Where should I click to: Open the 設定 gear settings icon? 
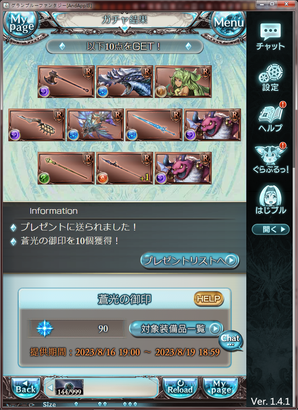pos(270,78)
